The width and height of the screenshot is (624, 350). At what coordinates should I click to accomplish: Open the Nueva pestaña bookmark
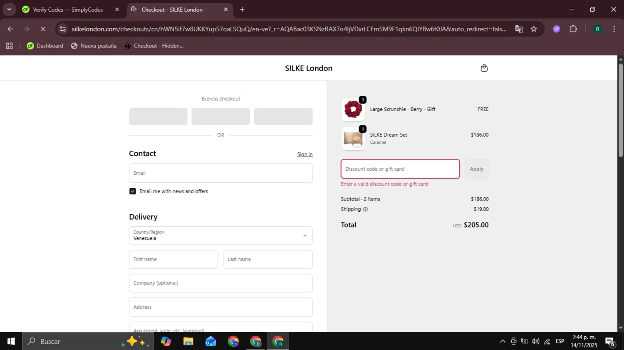[x=94, y=46]
